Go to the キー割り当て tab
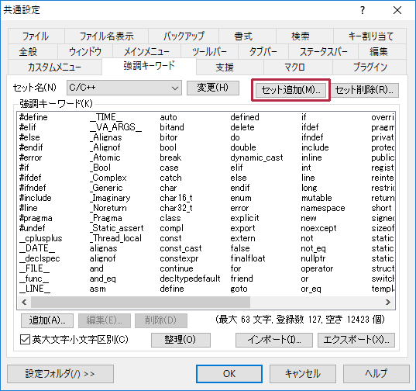 point(370,36)
